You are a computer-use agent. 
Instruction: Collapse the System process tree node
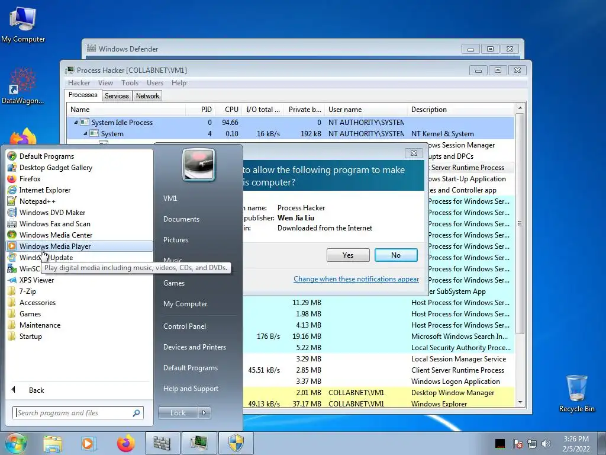coord(85,133)
